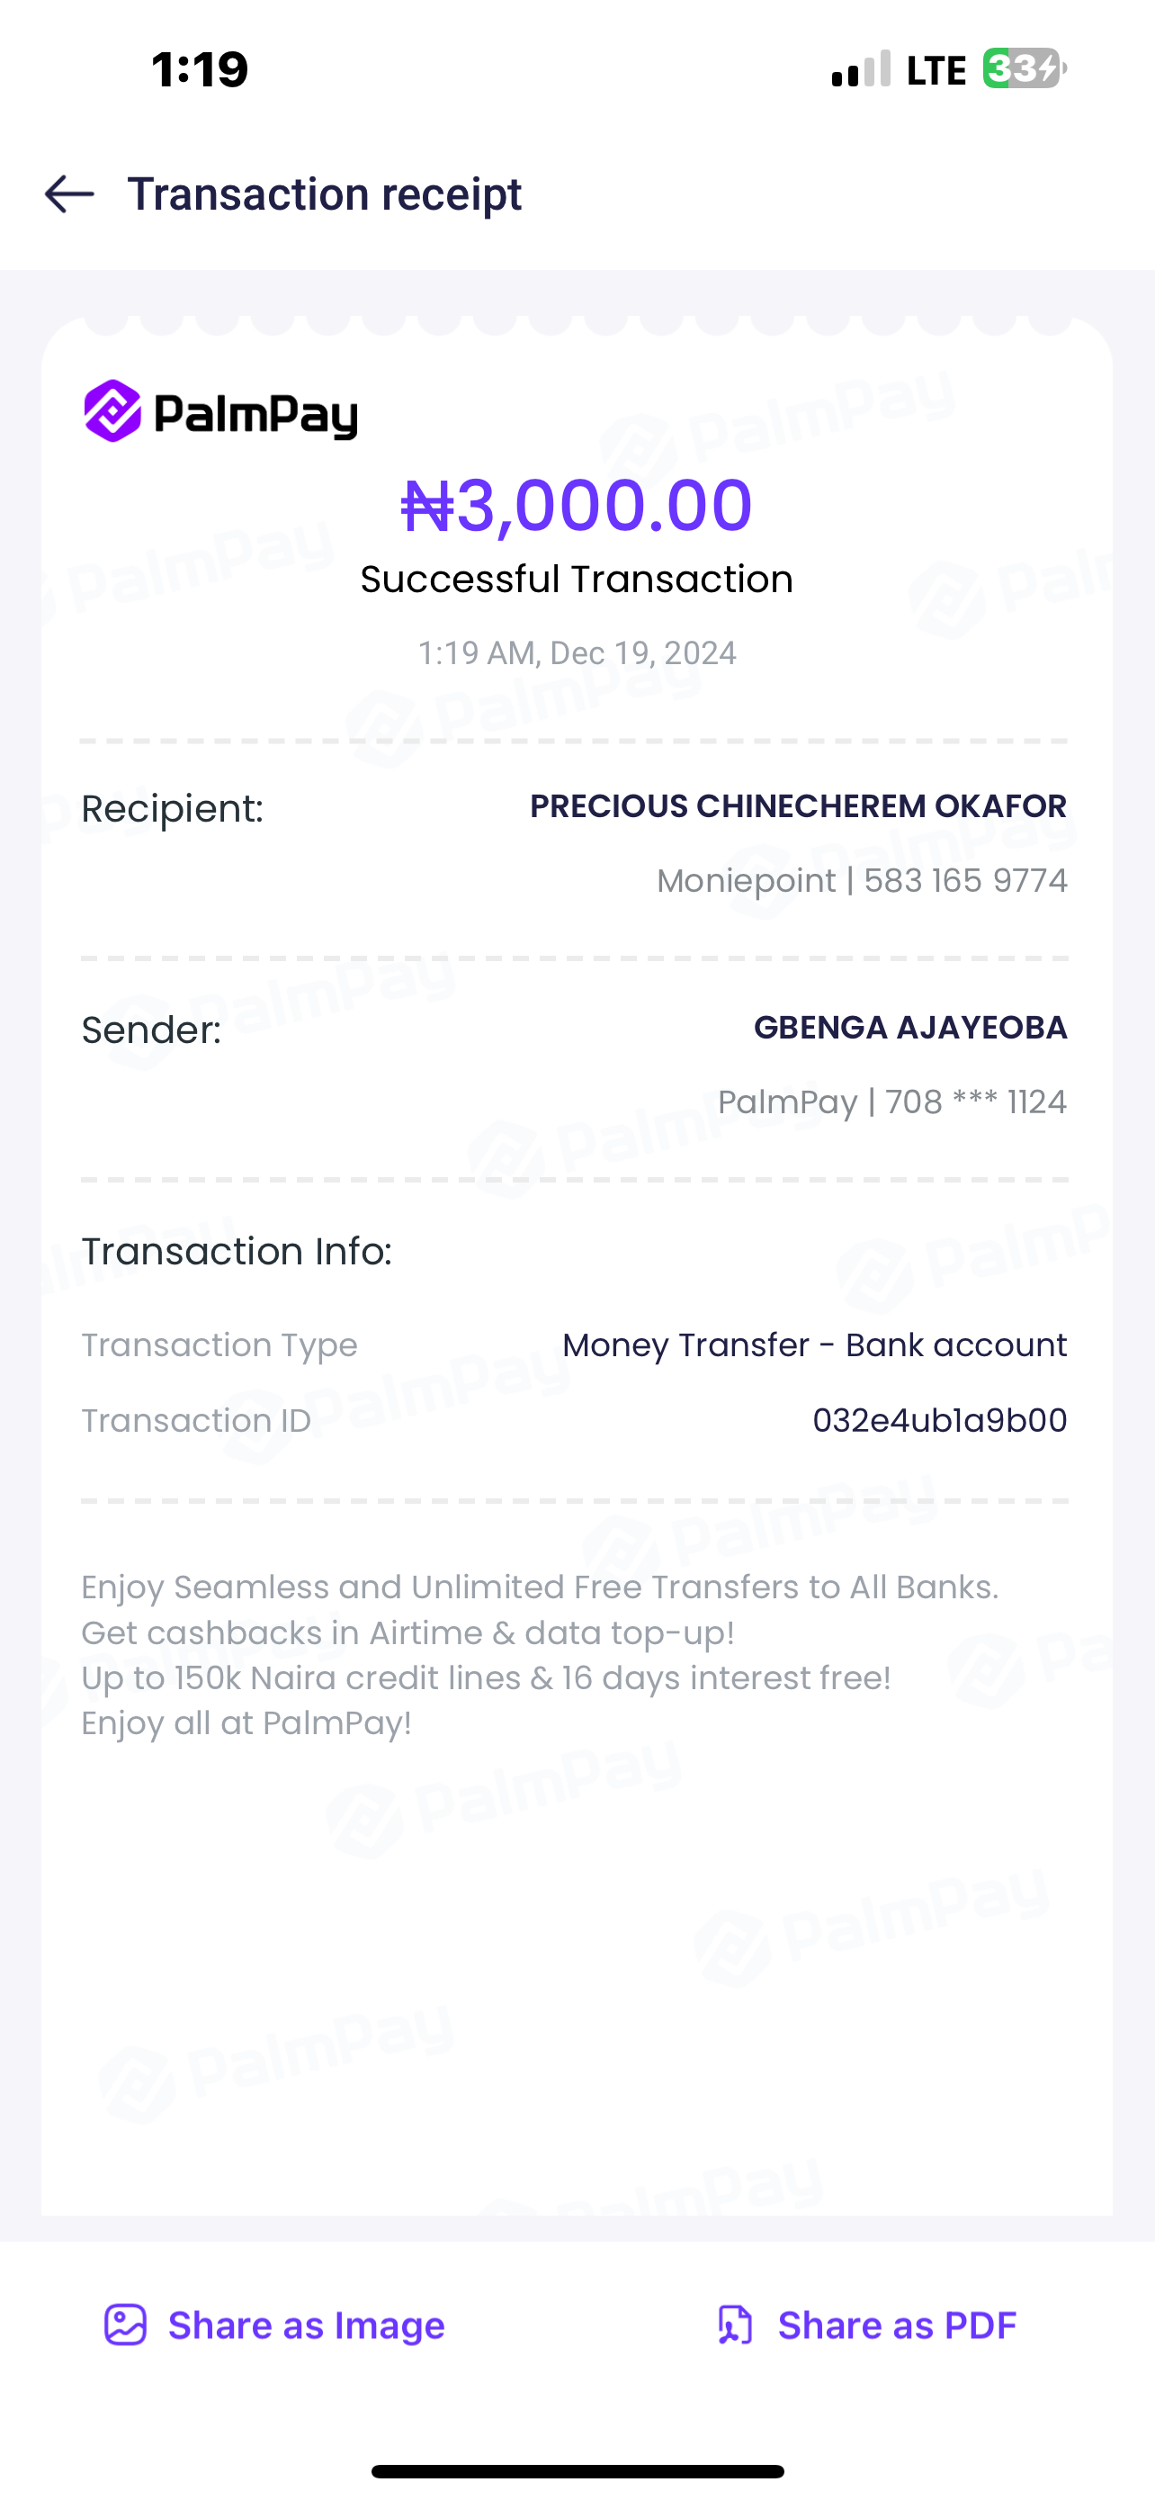Tap the battery indicator in status bar
The width and height of the screenshot is (1155, 2500).
[1024, 69]
